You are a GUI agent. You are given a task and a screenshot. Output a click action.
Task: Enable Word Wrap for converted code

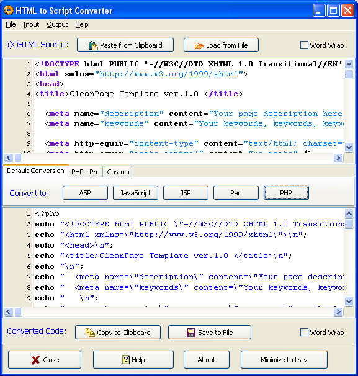click(x=304, y=333)
